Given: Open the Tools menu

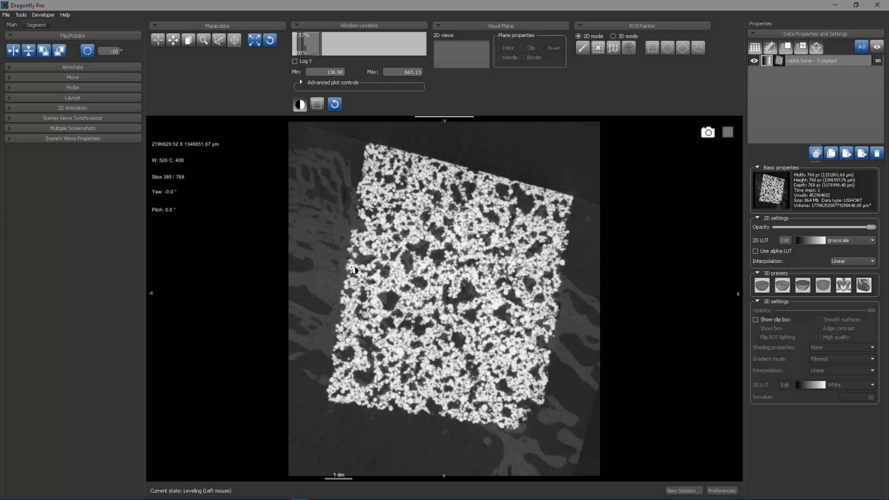Looking at the screenshot, I should pos(21,15).
